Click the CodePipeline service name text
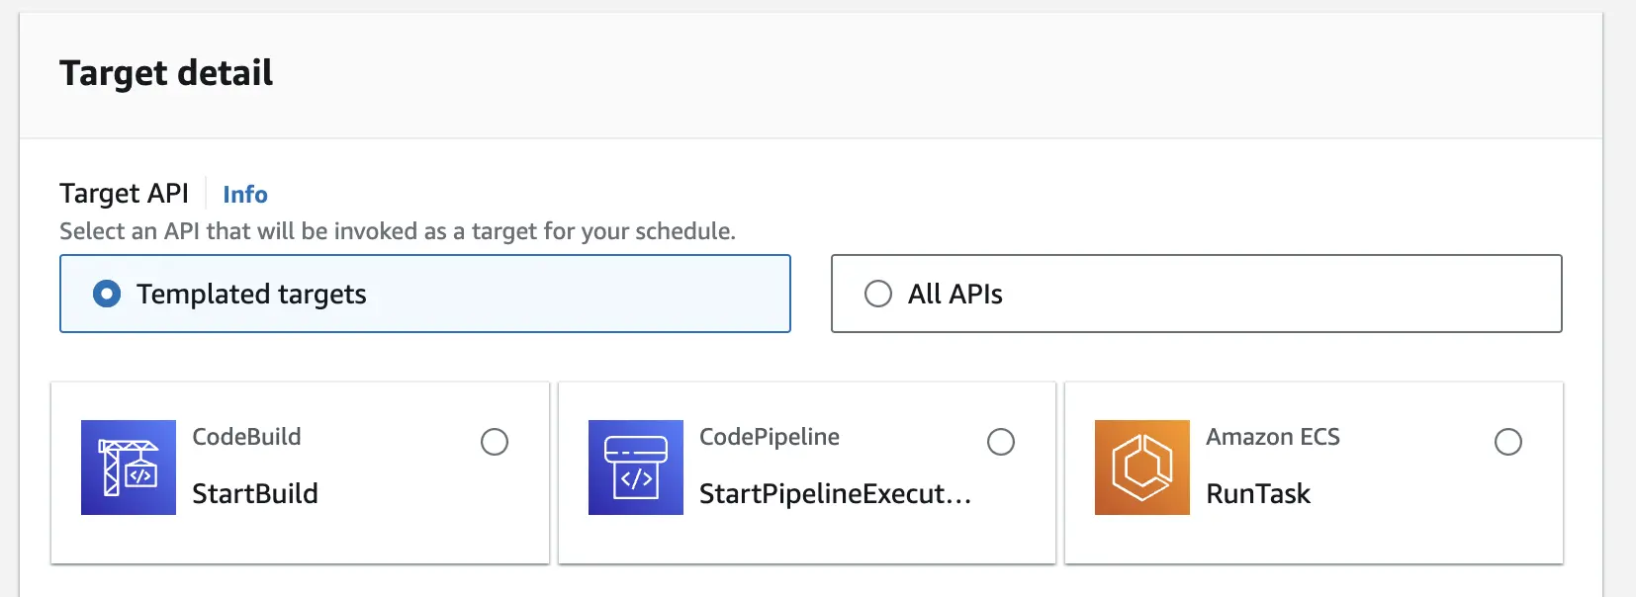 pos(770,437)
